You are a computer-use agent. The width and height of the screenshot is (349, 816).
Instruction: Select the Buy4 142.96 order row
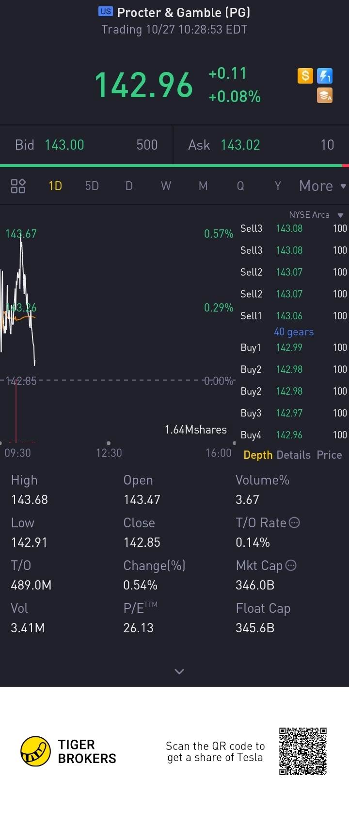coord(294,435)
